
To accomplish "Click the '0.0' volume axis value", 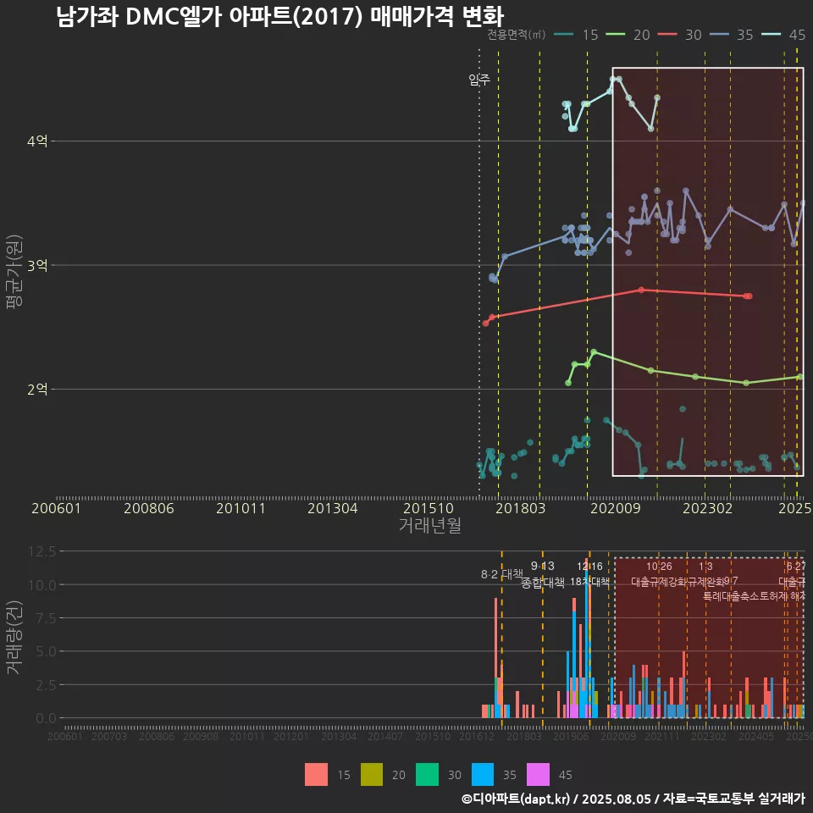I will pos(47,719).
